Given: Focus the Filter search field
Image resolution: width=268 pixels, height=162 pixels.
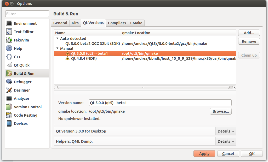Looking at the screenshot, I should [x=27, y=14].
